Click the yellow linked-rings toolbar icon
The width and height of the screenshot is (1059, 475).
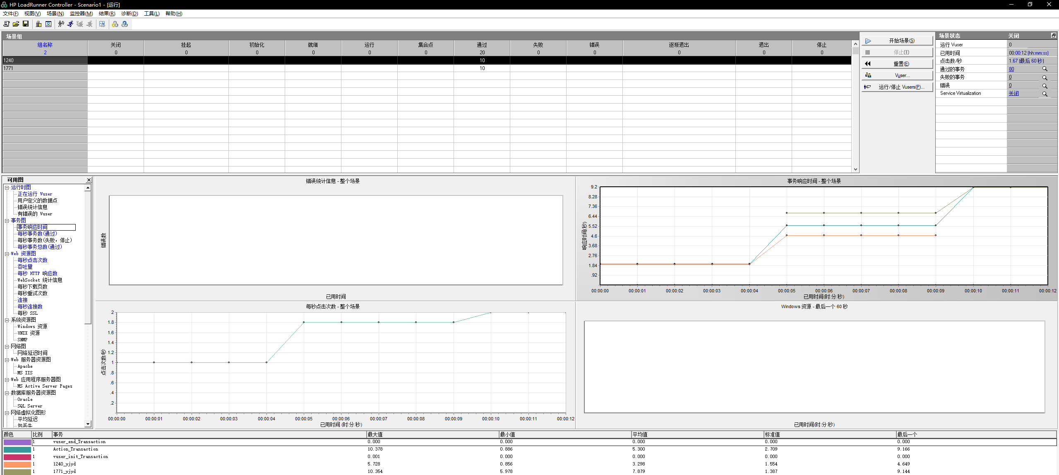(115, 24)
